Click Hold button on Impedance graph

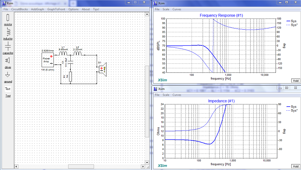[296, 166]
